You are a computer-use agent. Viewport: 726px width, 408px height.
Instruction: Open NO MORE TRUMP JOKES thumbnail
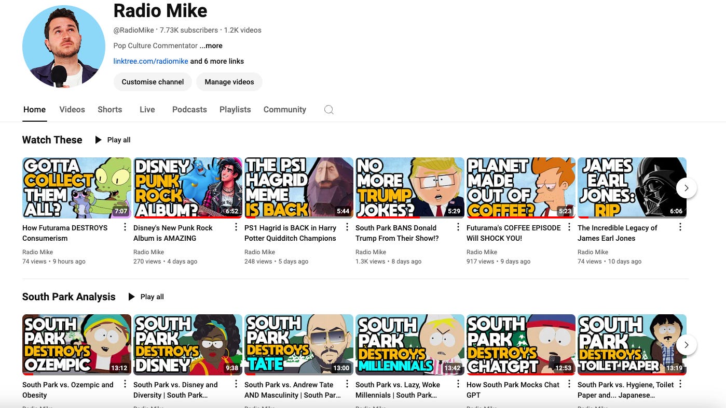click(x=410, y=188)
